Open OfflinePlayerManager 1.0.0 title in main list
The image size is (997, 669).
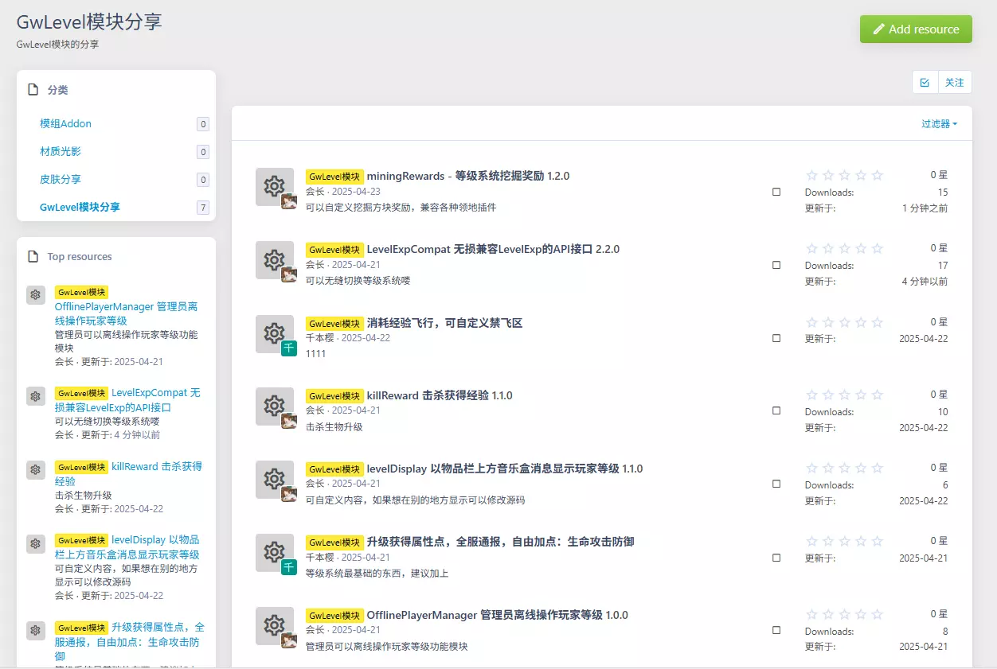click(498, 615)
